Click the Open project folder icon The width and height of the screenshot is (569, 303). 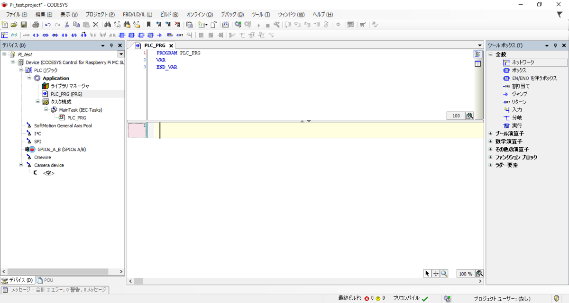14,25
